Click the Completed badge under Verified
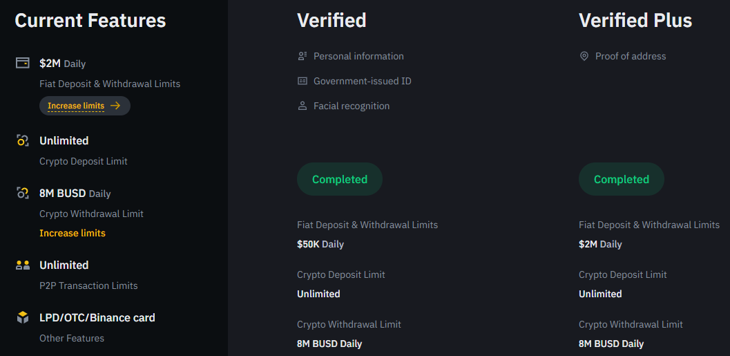This screenshot has width=730, height=356. click(339, 179)
